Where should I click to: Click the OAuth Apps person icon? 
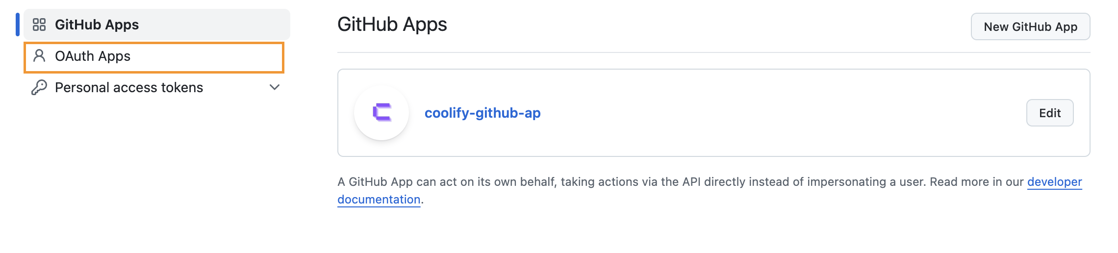[39, 56]
